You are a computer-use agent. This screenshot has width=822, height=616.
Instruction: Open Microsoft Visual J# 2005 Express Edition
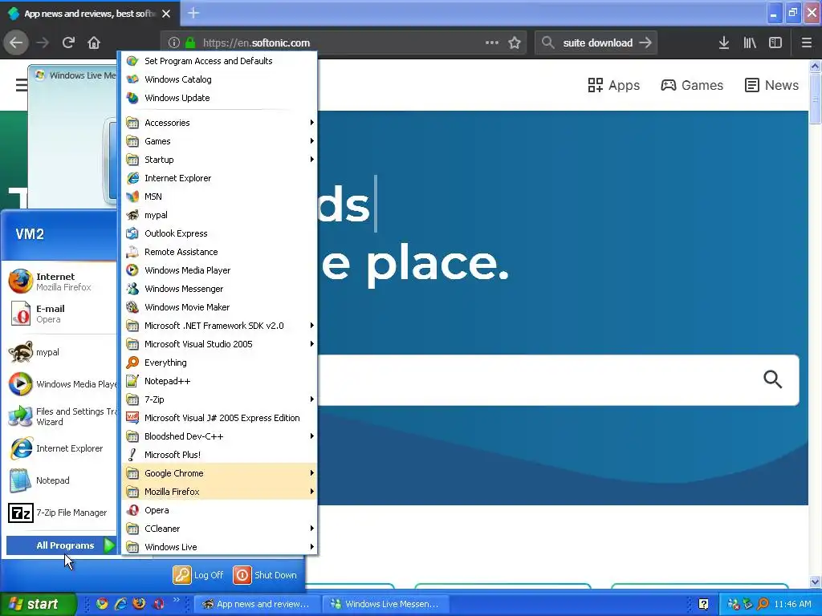coord(219,417)
